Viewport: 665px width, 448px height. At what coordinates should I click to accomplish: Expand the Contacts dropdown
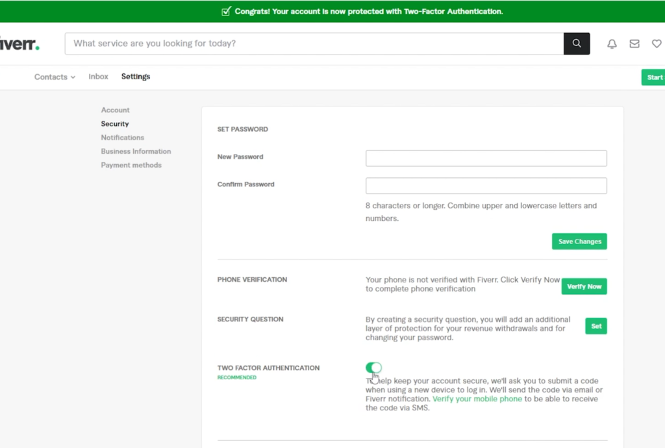[55, 77]
